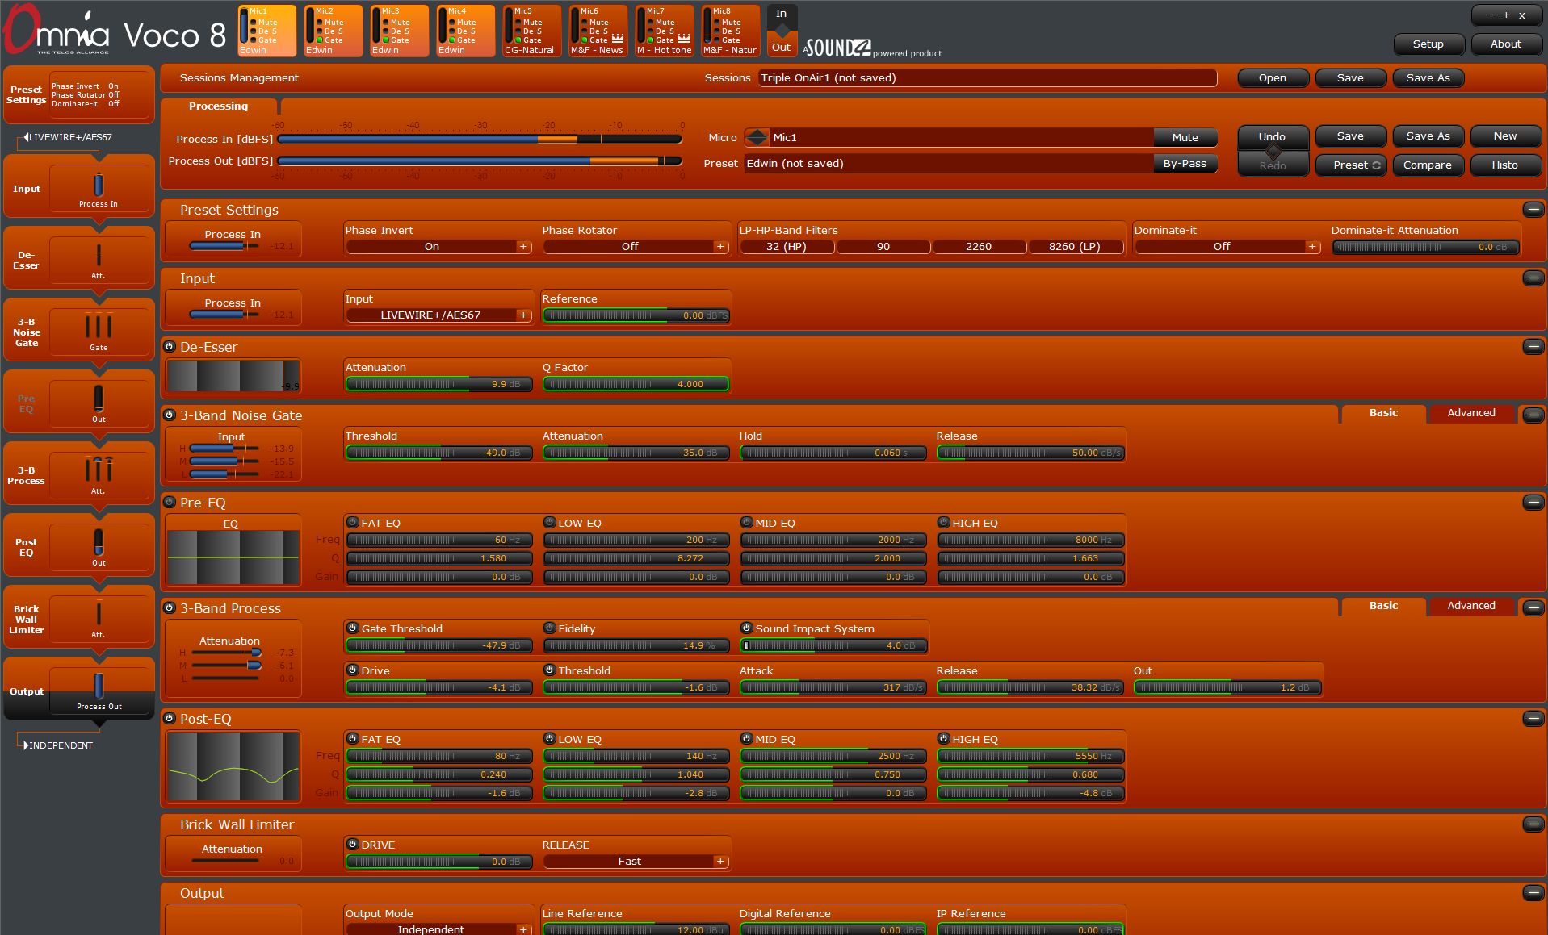Toggle the Brick Wall DRIVE power

[352, 845]
